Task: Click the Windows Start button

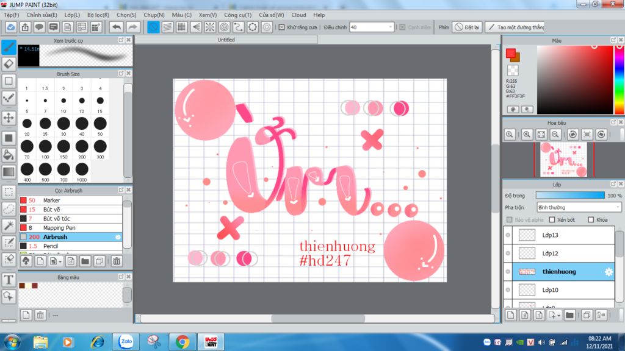Action: [x=12, y=342]
